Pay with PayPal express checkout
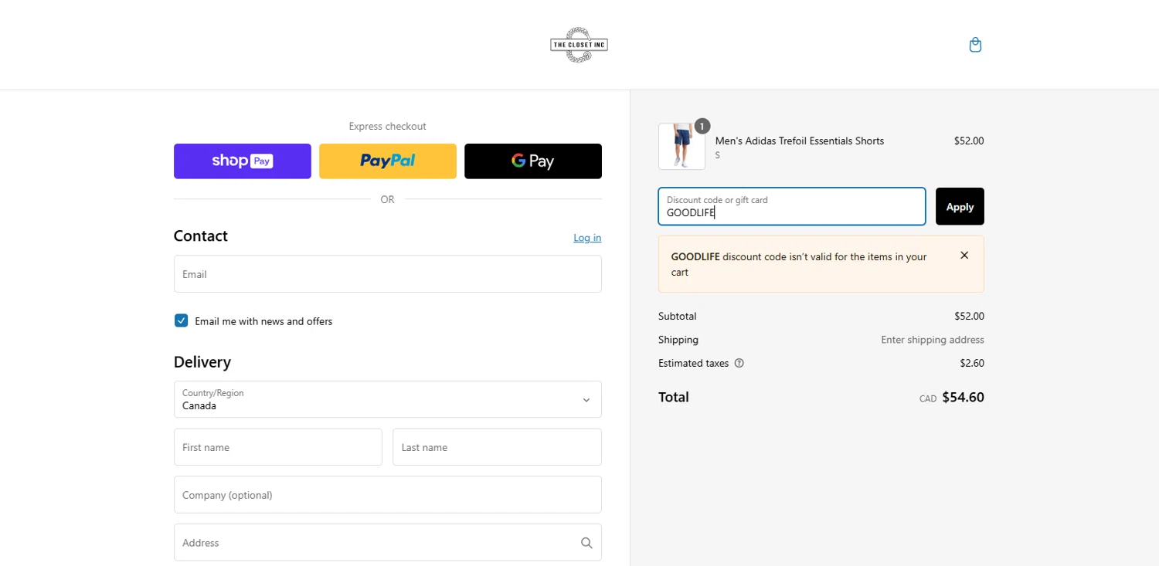Screen dimensions: 1159x566 pos(388,161)
